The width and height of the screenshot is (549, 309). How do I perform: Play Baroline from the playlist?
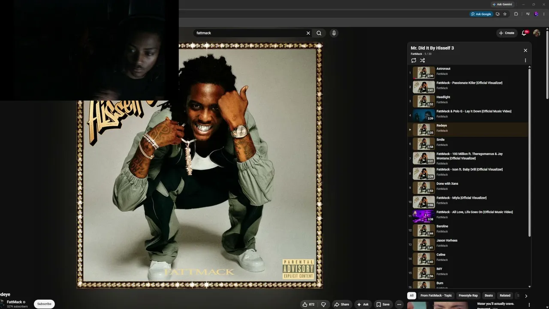[468, 230]
